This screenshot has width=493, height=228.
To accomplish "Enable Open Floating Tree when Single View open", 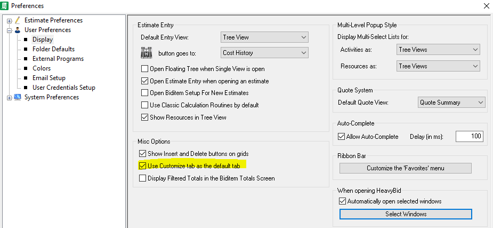I will pyautogui.click(x=144, y=69).
